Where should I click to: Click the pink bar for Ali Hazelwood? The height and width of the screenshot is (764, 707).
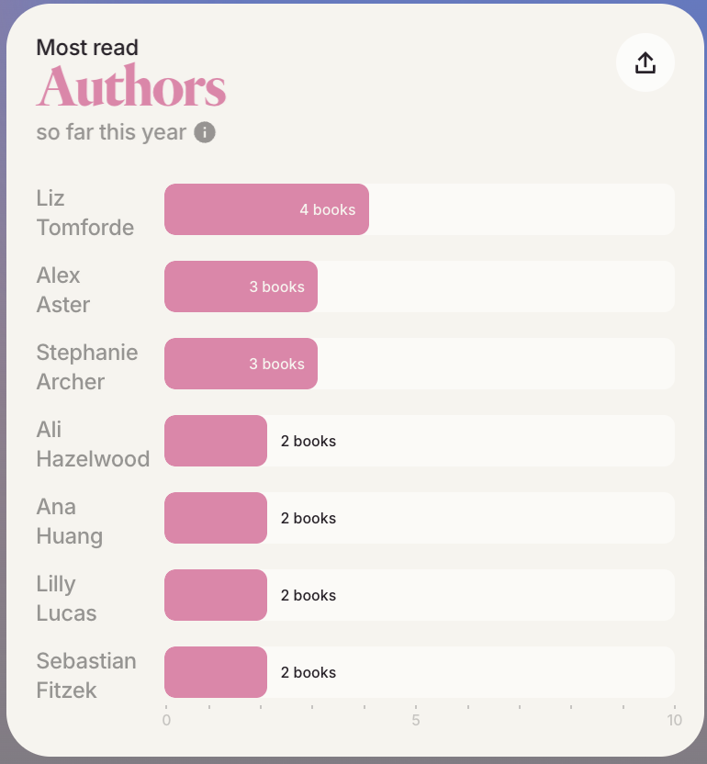[216, 441]
